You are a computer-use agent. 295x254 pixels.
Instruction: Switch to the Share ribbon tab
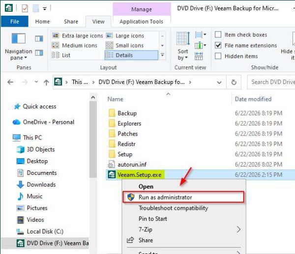[71, 22]
